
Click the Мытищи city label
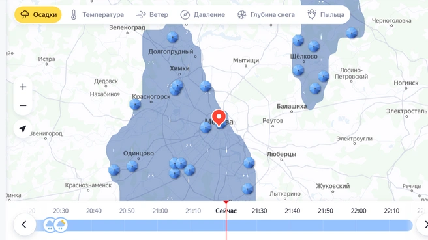coord(246,60)
